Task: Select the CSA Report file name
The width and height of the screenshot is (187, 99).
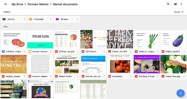Action: (x=91, y=51)
